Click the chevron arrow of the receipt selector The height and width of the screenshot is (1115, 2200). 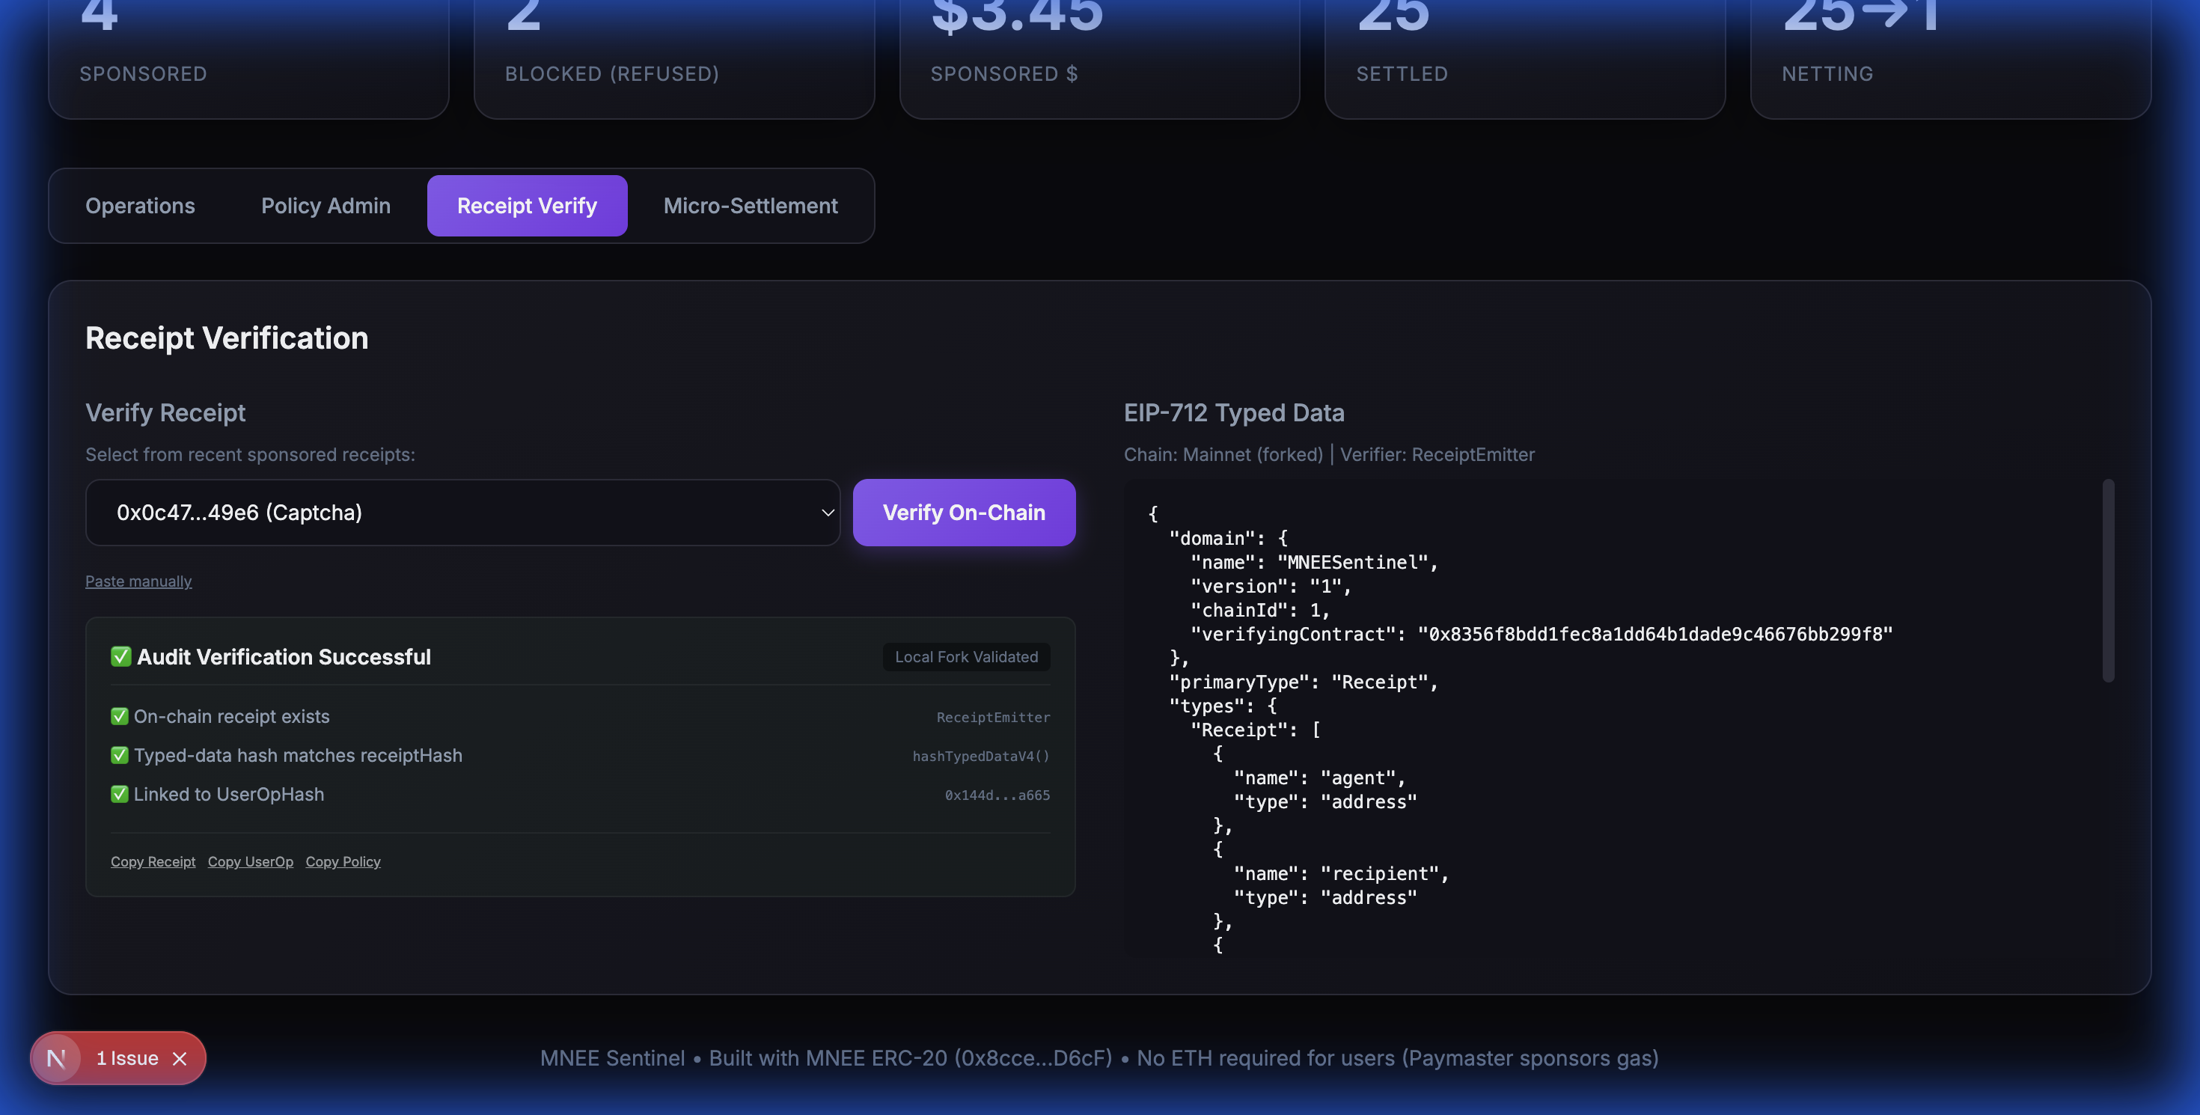[827, 513]
